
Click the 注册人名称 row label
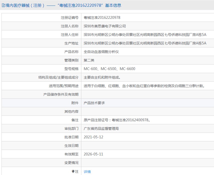click(x=70, y=26)
